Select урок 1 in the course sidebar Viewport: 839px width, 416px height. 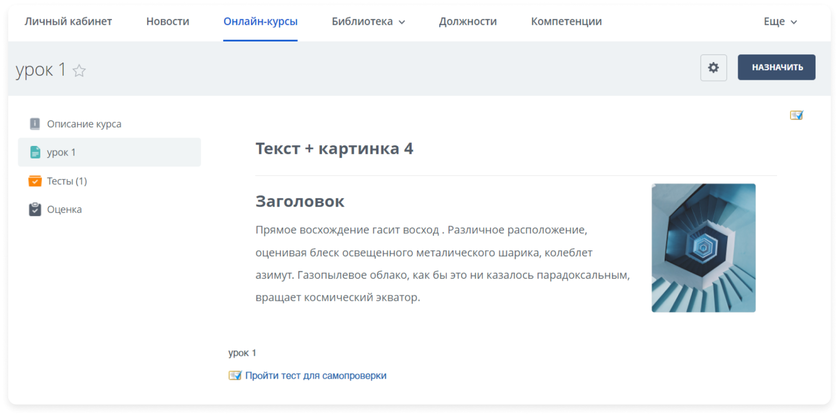tap(109, 152)
